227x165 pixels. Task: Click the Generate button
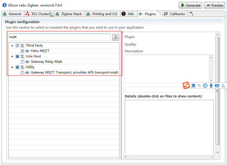(x=190, y=5)
